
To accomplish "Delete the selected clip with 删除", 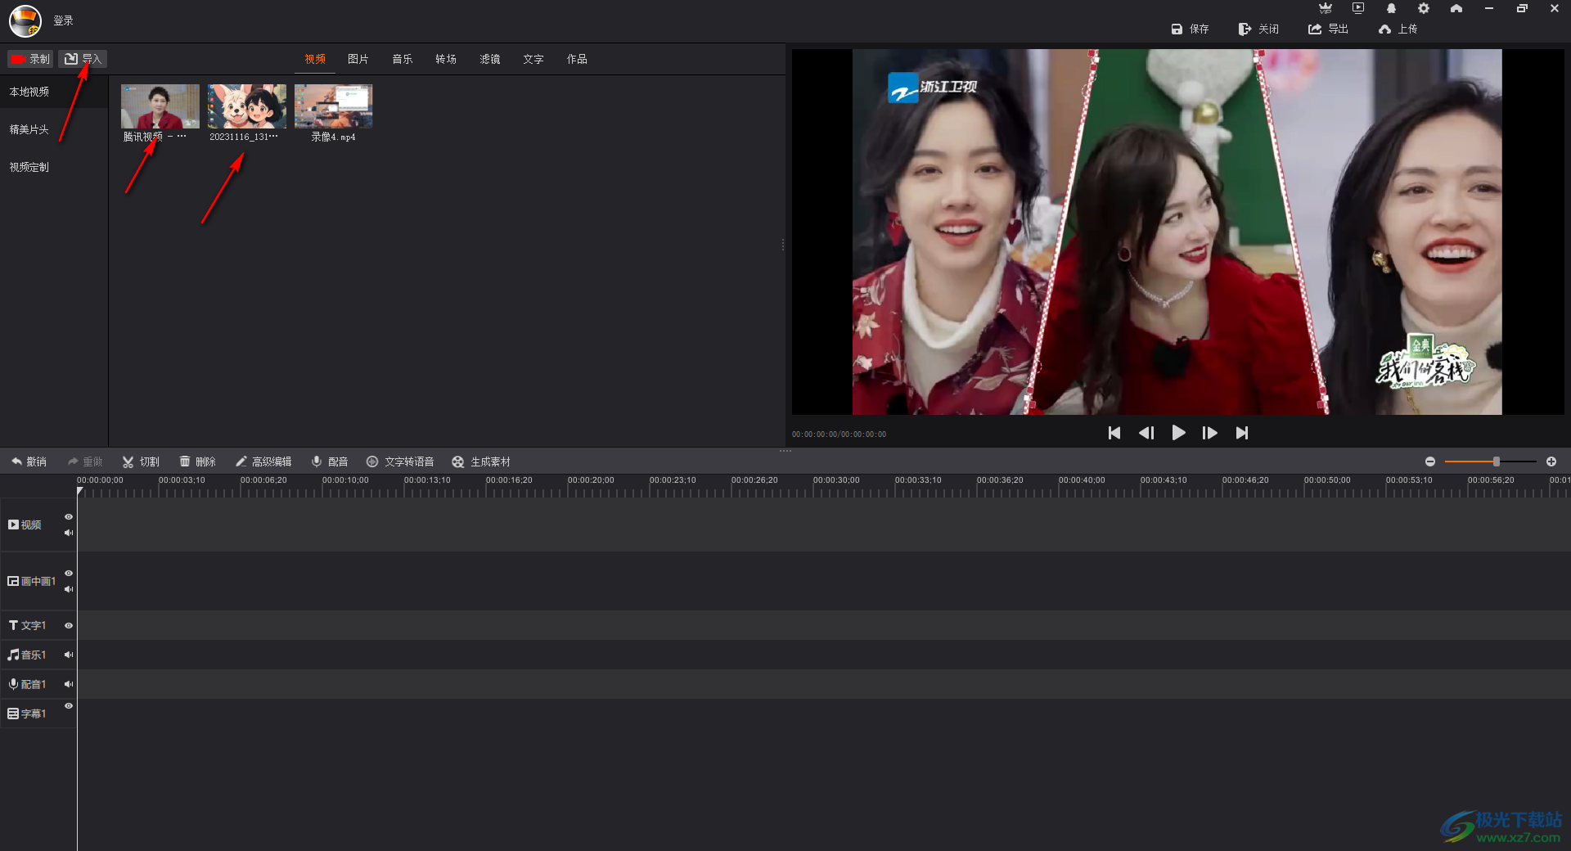I will click(197, 462).
